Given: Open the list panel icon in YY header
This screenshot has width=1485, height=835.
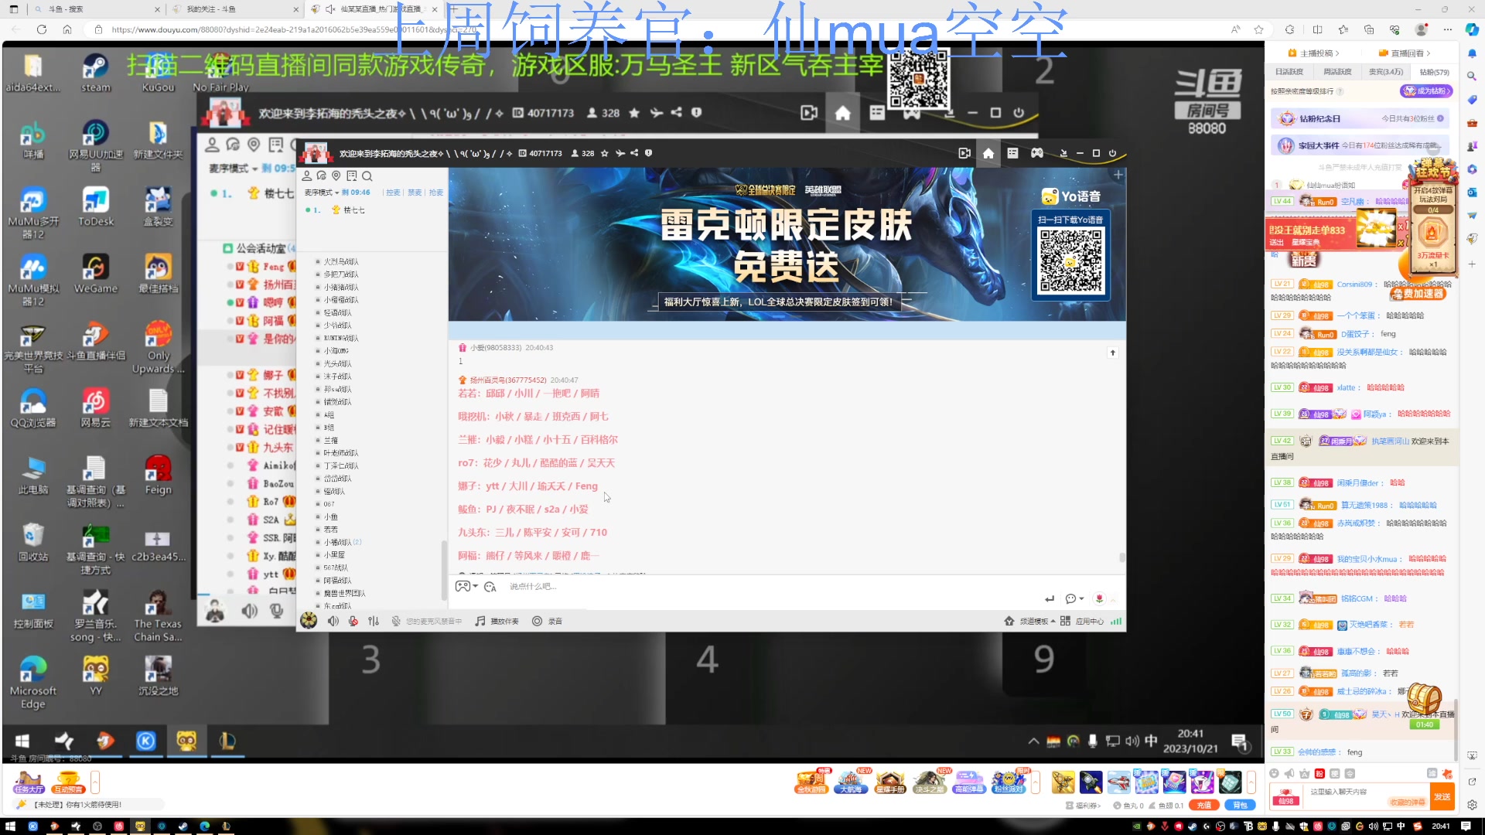Looking at the screenshot, I should coord(1012,153).
